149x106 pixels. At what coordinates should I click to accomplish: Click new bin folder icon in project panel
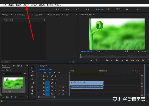pyautogui.click(x=25, y=74)
